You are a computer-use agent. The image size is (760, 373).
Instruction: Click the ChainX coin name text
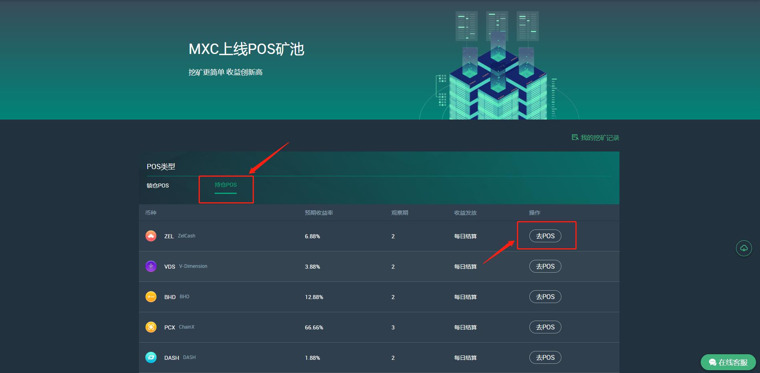point(187,327)
